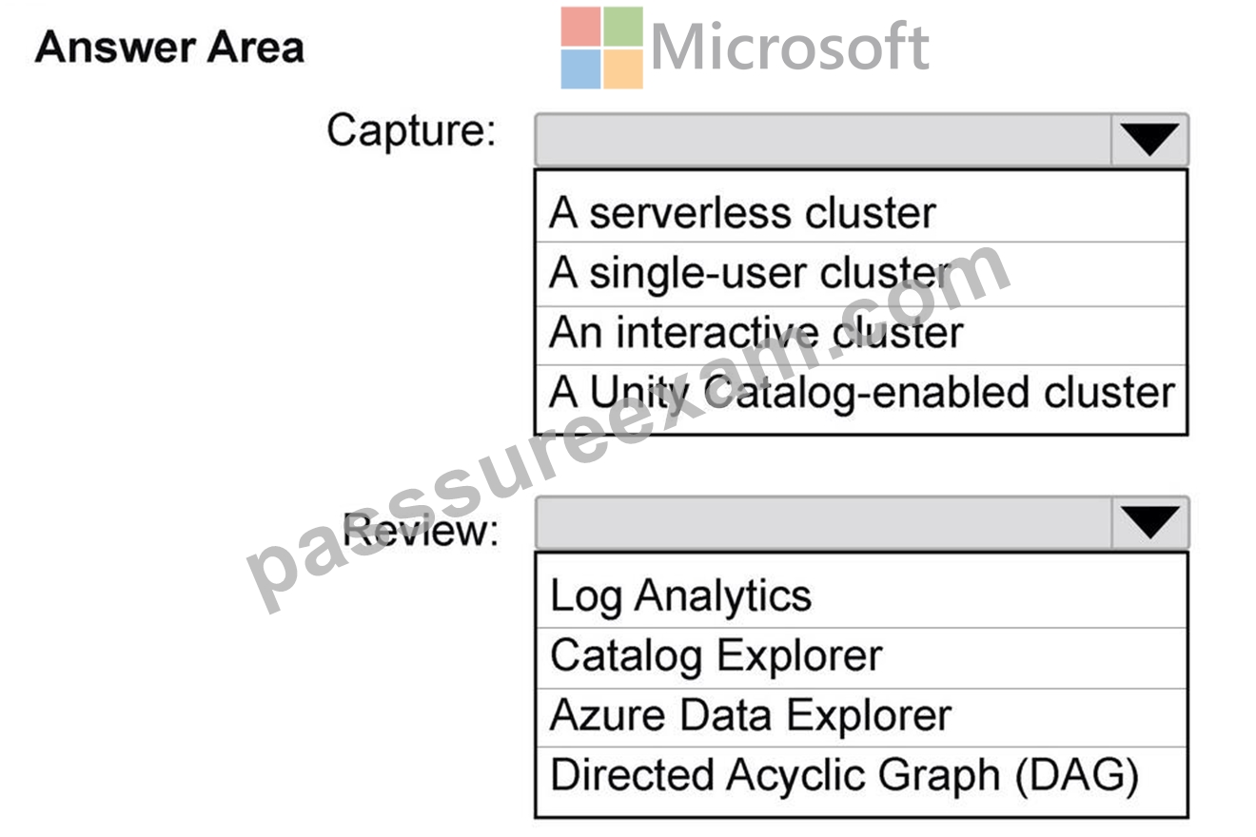Click the Microsoft wordmark text

pyautogui.click(x=790, y=48)
